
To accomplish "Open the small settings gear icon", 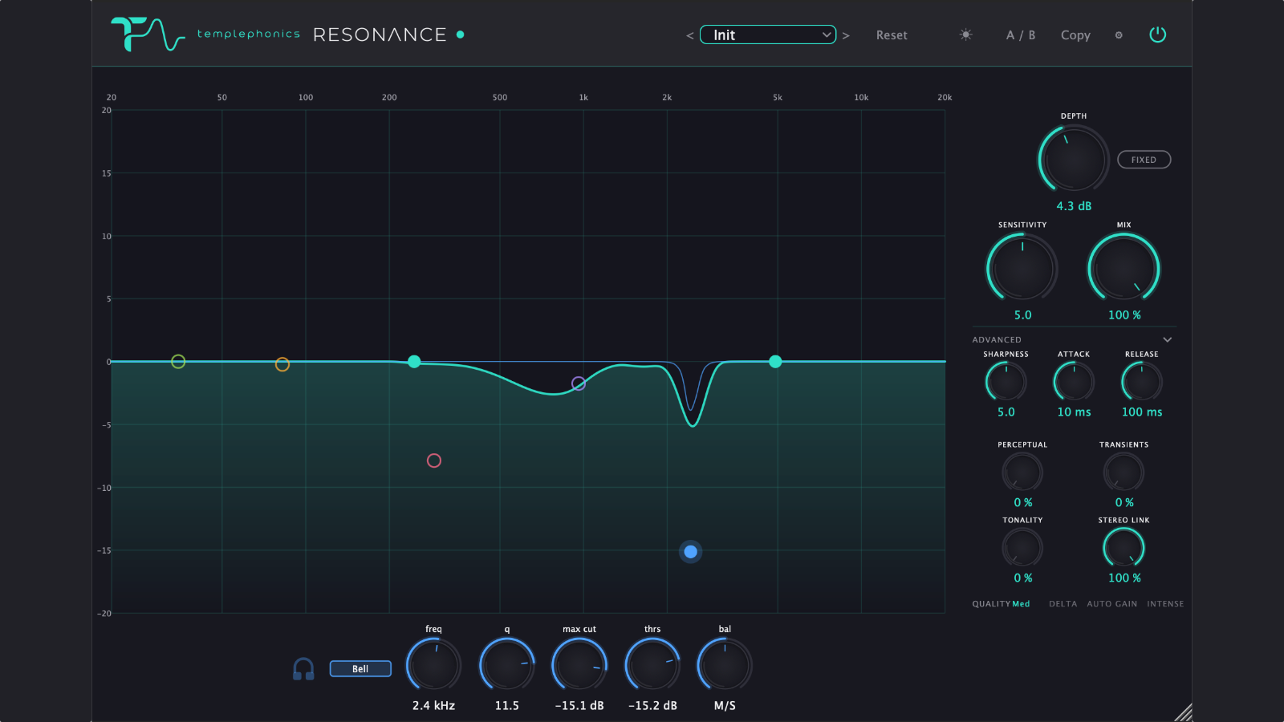I will pyautogui.click(x=1119, y=35).
